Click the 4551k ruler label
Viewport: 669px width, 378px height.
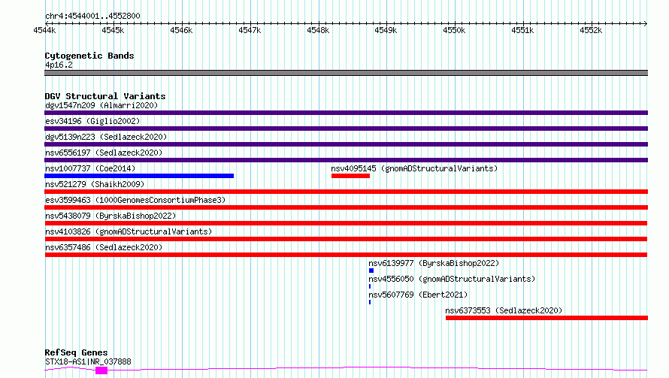point(522,31)
